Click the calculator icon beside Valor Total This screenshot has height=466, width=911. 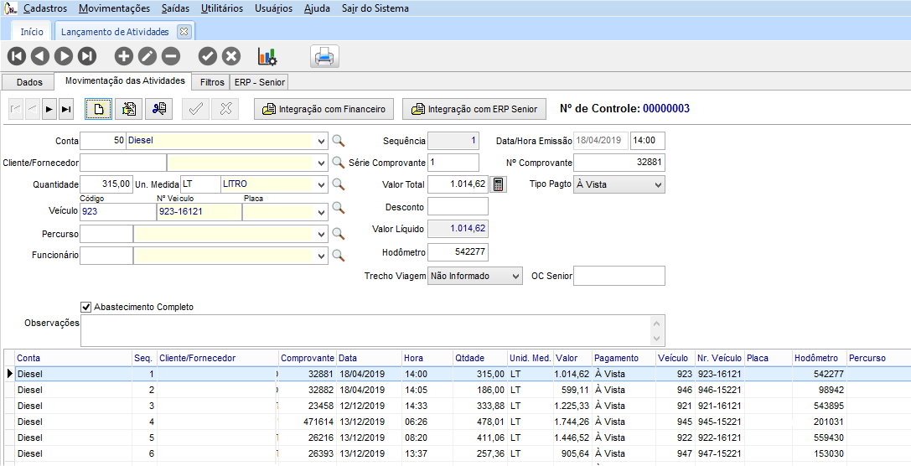click(x=499, y=184)
